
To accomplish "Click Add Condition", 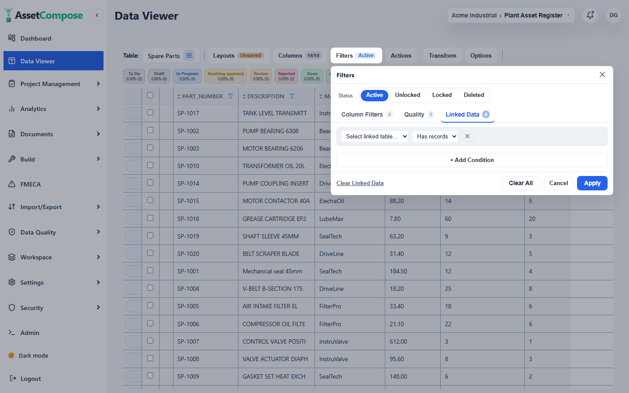I will [x=472, y=160].
